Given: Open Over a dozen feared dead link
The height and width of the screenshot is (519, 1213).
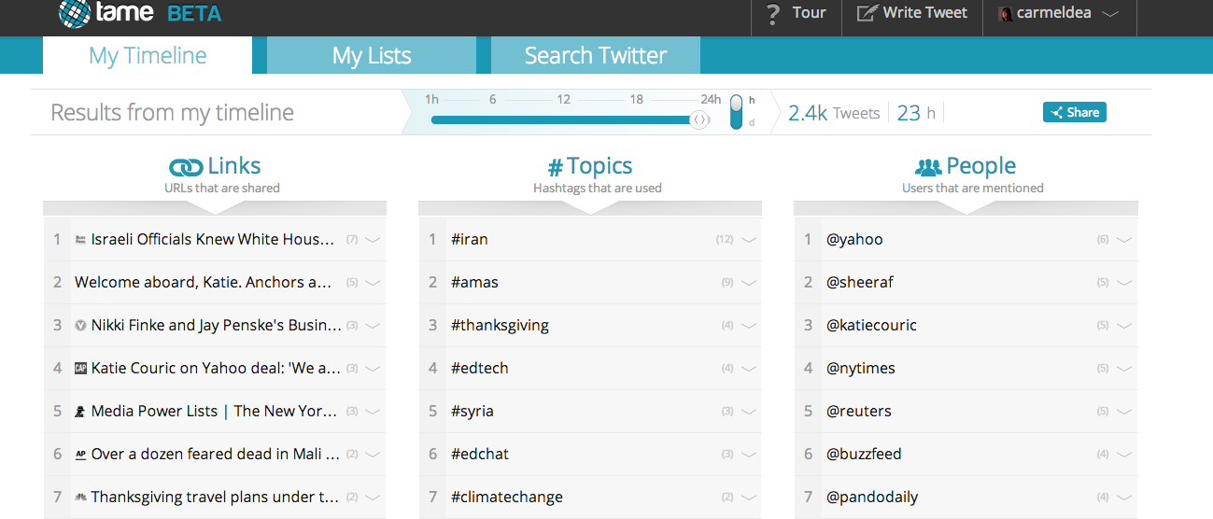Looking at the screenshot, I should 215,455.
